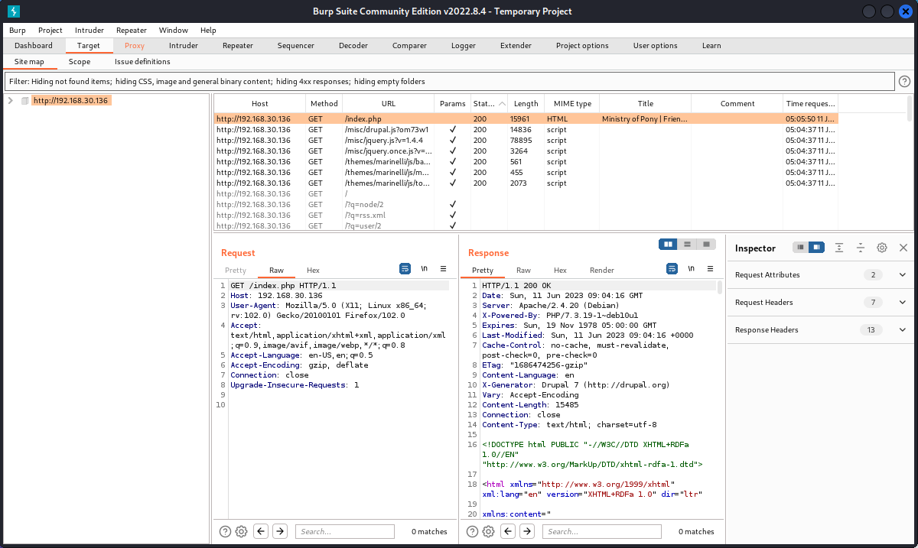Open Inspector settings gear
The image size is (918, 548).
[x=882, y=248]
